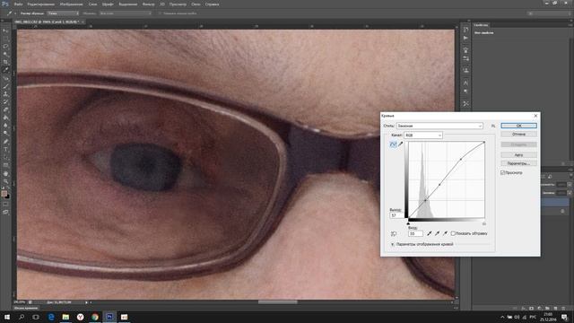Select the Pen tool
Viewport: 574px width, 323px height.
(x=5, y=142)
